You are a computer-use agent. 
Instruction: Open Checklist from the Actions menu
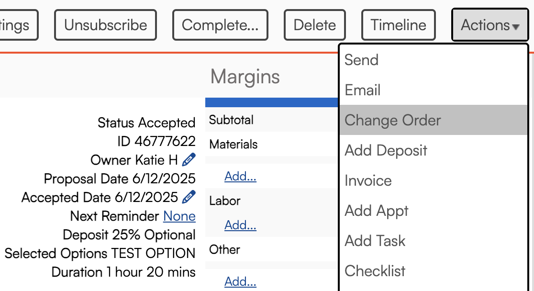point(375,271)
